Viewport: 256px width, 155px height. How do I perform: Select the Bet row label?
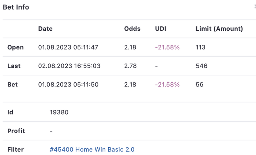tap(12, 85)
